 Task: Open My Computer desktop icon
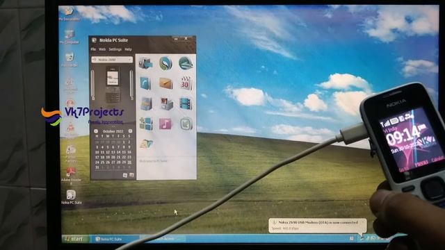(x=70, y=37)
